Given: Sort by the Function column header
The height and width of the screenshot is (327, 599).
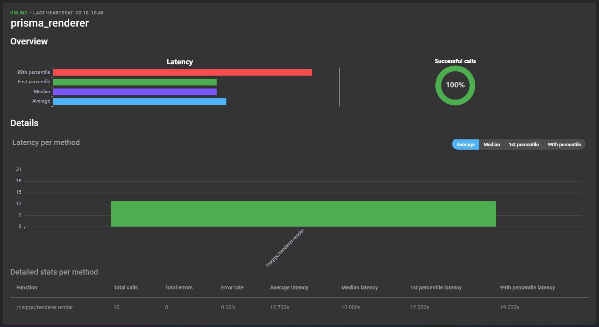Looking at the screenshot, I should pos(27,288).
